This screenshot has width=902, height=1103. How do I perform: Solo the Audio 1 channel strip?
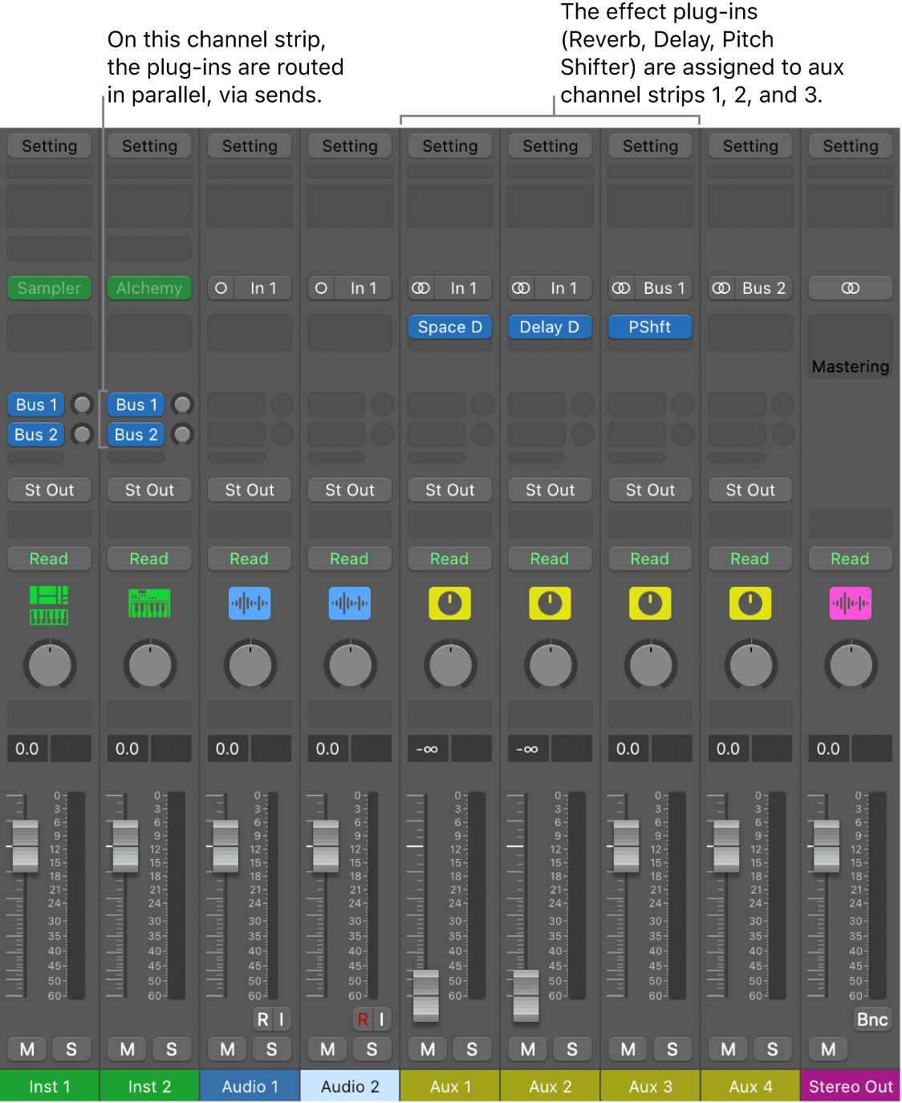271,1048
